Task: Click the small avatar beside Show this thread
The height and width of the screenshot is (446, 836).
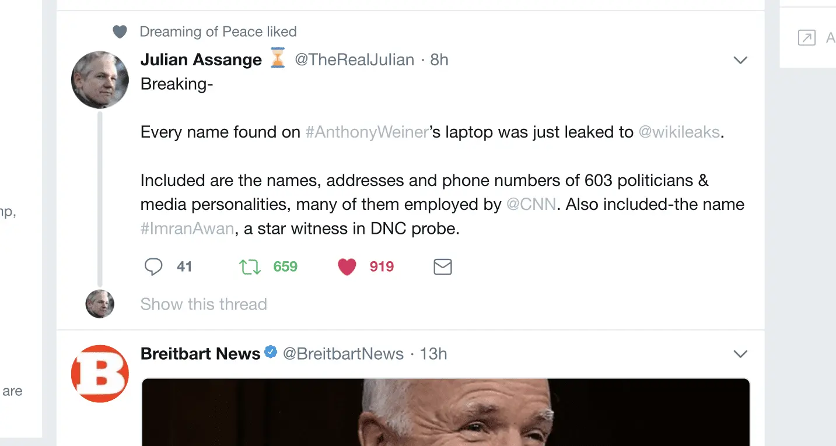Action: click(x=100, y=304)
